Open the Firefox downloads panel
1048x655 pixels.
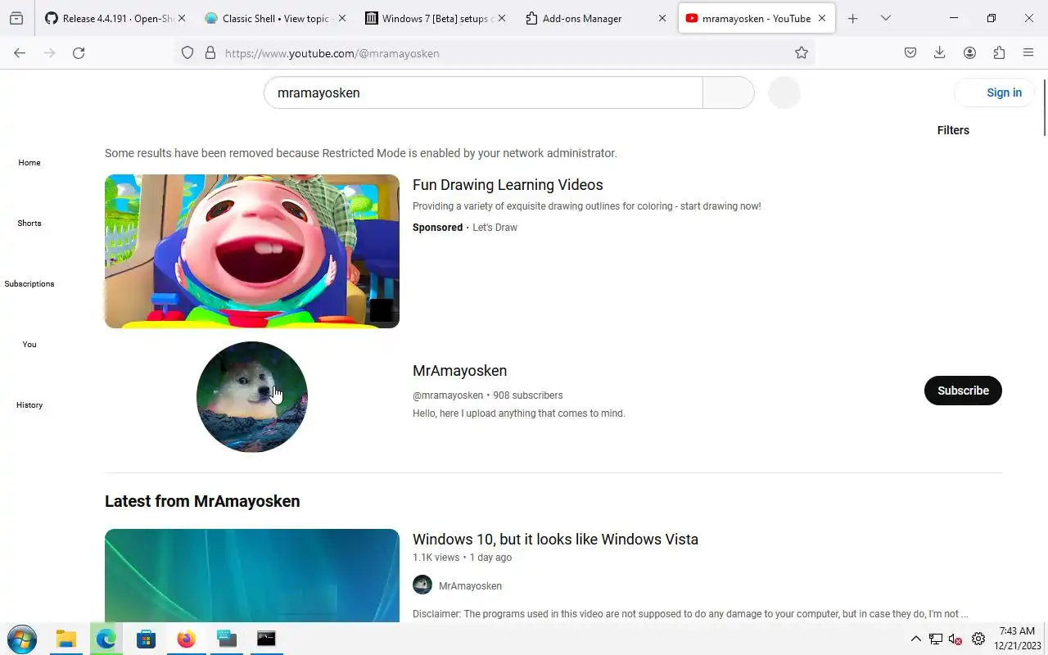tap(940, 52)
